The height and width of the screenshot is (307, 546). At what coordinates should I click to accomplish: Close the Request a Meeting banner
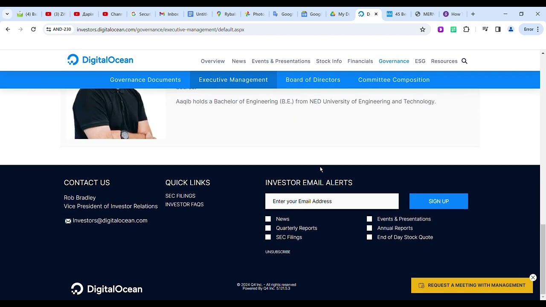[533, 278]
